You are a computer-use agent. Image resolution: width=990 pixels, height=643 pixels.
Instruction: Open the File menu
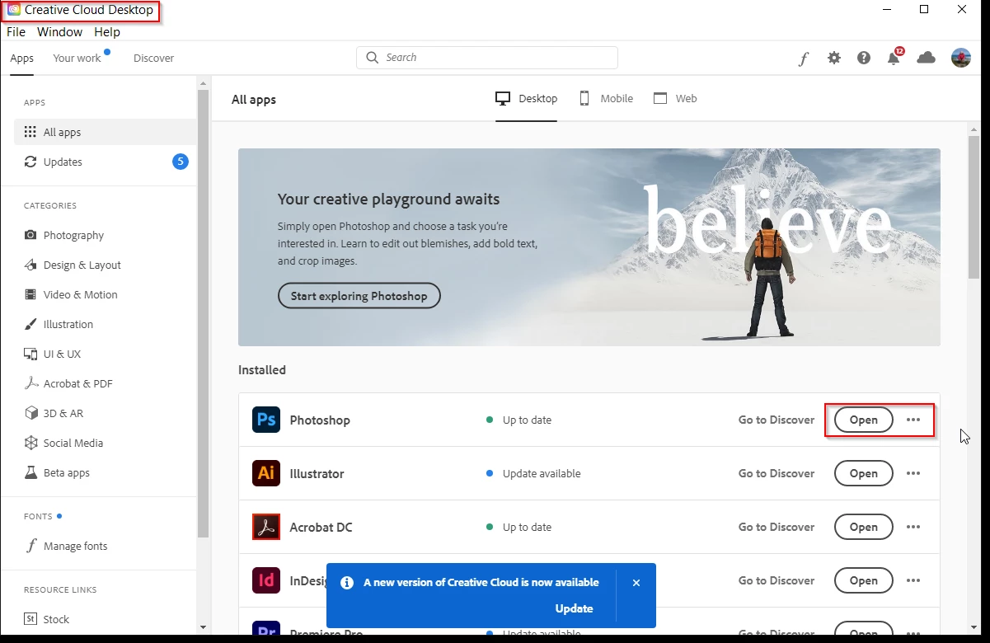[x=16, y=32]
